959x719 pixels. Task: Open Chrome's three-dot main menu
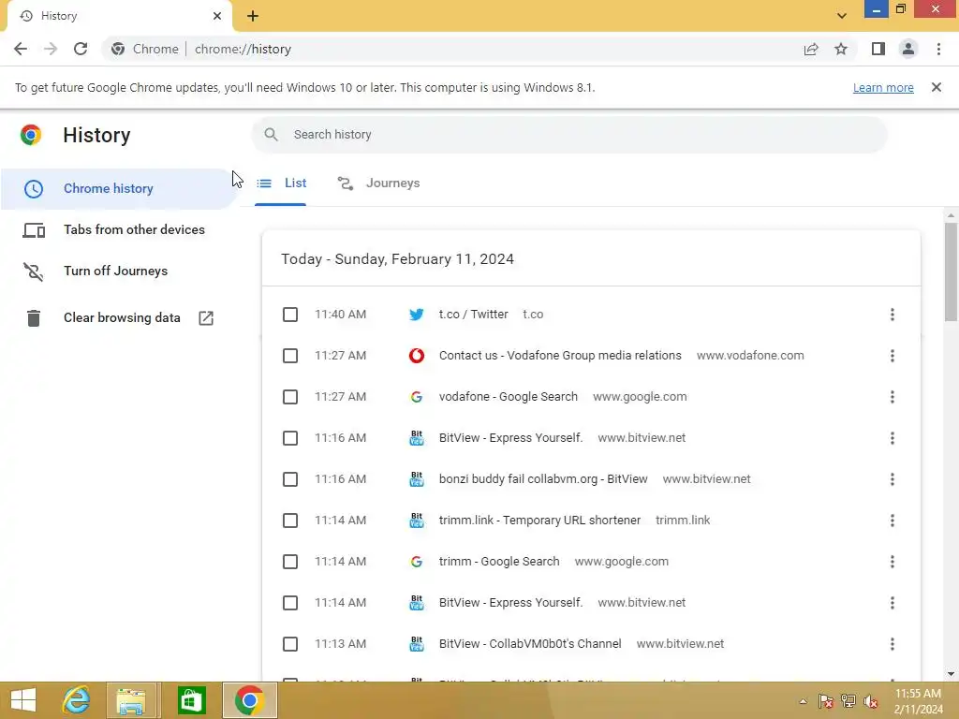pos(938,49)
